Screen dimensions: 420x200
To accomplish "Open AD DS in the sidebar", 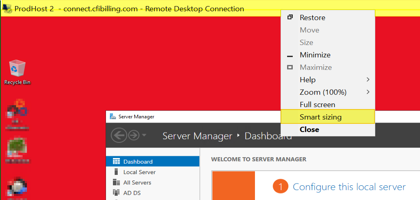I will tap(153, 193).
